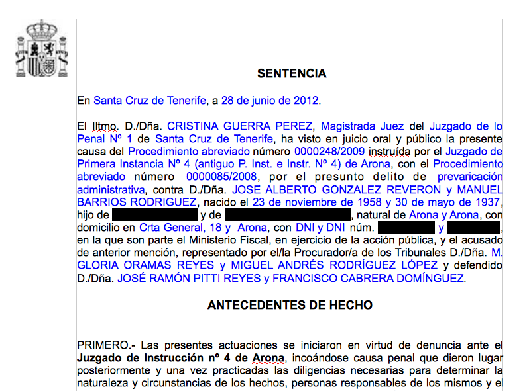The image size is (531, 391).
Task: Click the name BARRIOS RODRIGUEZ
Action: (x=137, y=202)
